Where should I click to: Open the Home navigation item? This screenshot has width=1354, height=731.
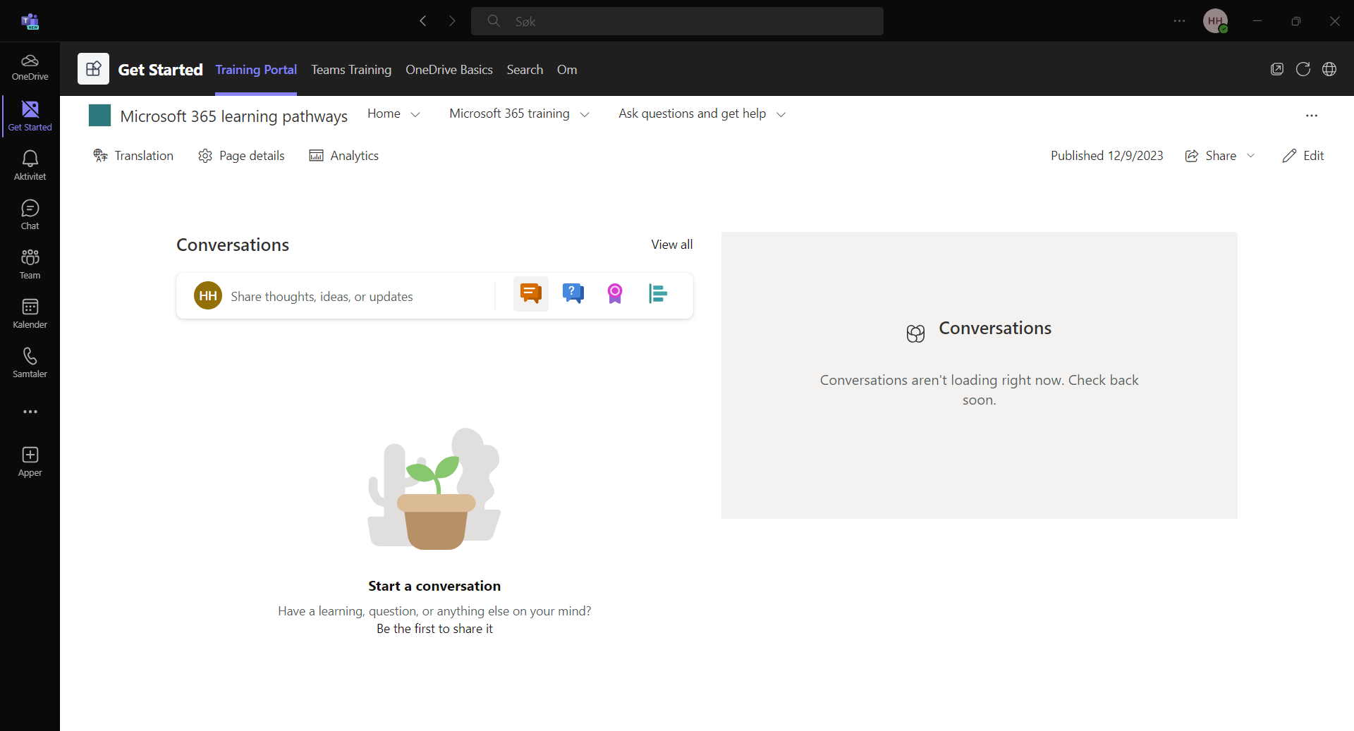point(384,113)
